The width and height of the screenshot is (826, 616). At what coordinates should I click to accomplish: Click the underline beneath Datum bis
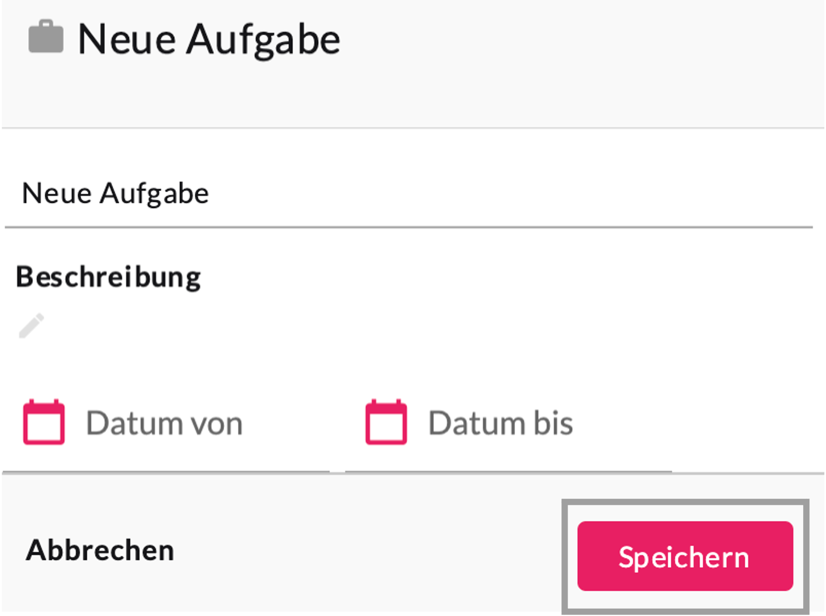coord(508,471)
